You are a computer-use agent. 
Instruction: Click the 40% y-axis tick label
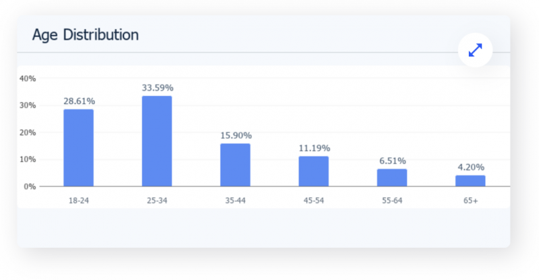pyautogui.click(x=28, y=79)
